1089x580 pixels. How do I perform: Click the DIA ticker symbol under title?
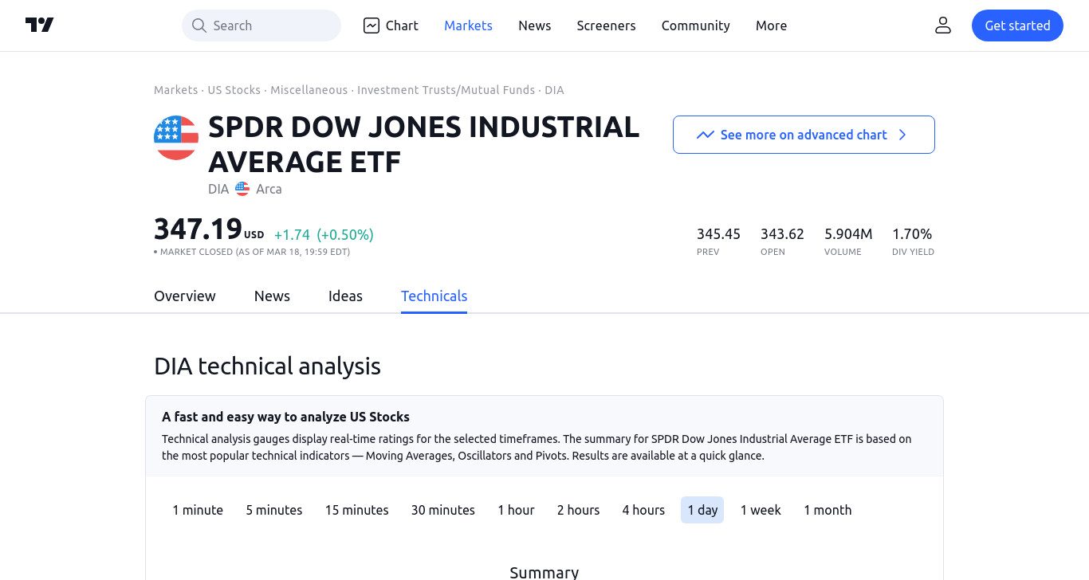(x=218, y=189)
